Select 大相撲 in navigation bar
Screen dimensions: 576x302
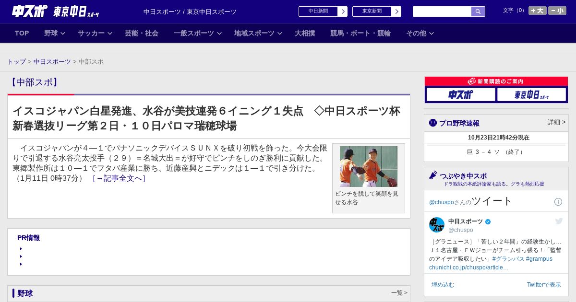pos(305,33)
